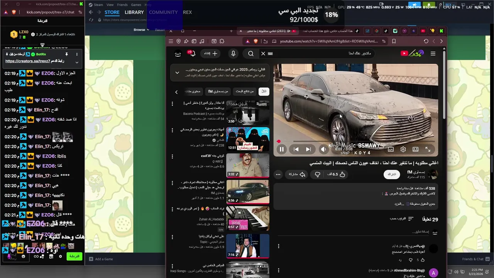Open the 12:51 Ramadan iftar video thumbnail
The width and height of the screenshot is (494, 278).
(248, 139)
